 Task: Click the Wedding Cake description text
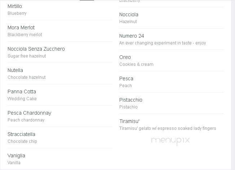[22, 99]
